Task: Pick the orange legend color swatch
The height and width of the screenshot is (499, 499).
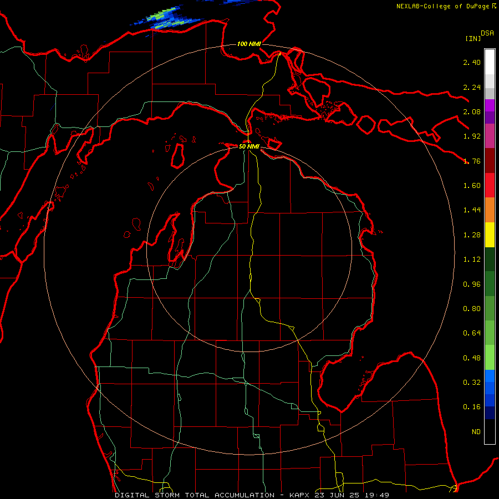Action: click(490, 210)
